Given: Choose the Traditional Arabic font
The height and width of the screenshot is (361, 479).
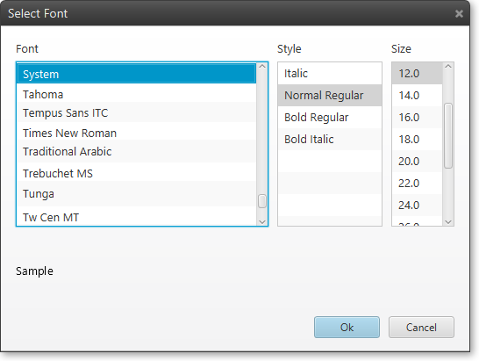Looking at the screenshot, I should [137, 151].
